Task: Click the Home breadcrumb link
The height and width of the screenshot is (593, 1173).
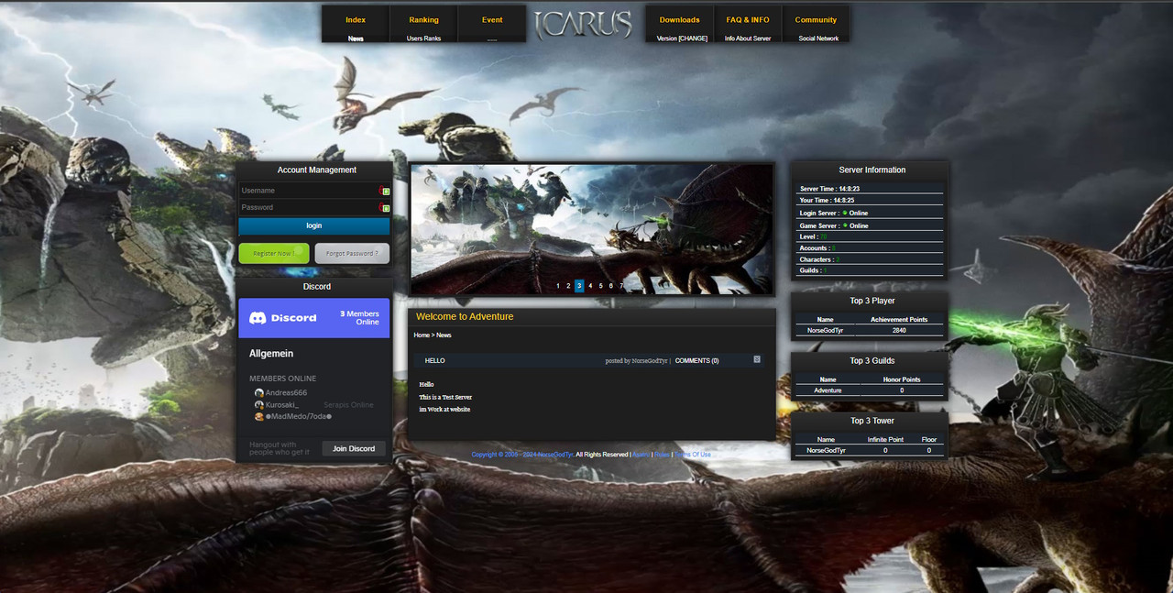Action: pos(422,335)
